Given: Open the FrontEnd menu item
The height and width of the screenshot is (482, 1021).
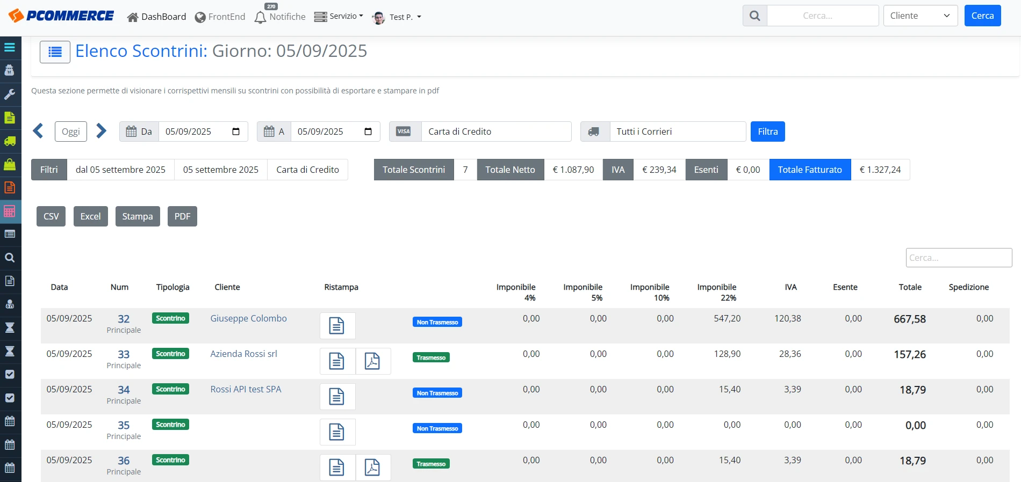Looking at the screenshot, I should pyautogui.click(x=220, y=17).
